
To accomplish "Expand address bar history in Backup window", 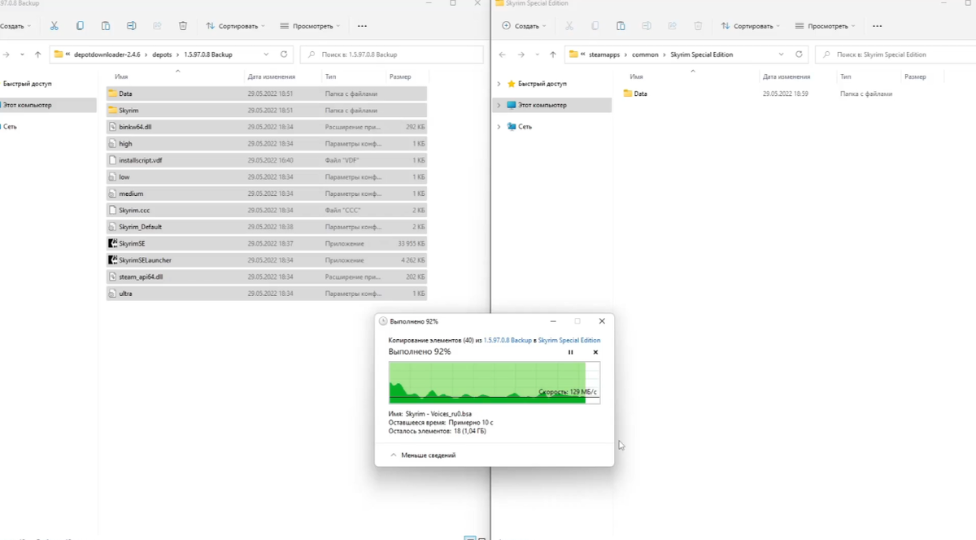I will point(266,54).
